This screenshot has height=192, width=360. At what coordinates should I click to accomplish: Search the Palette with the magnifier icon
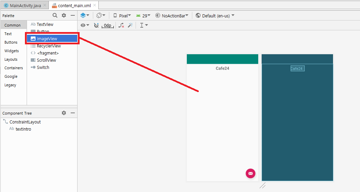click(x=55, y=15)
